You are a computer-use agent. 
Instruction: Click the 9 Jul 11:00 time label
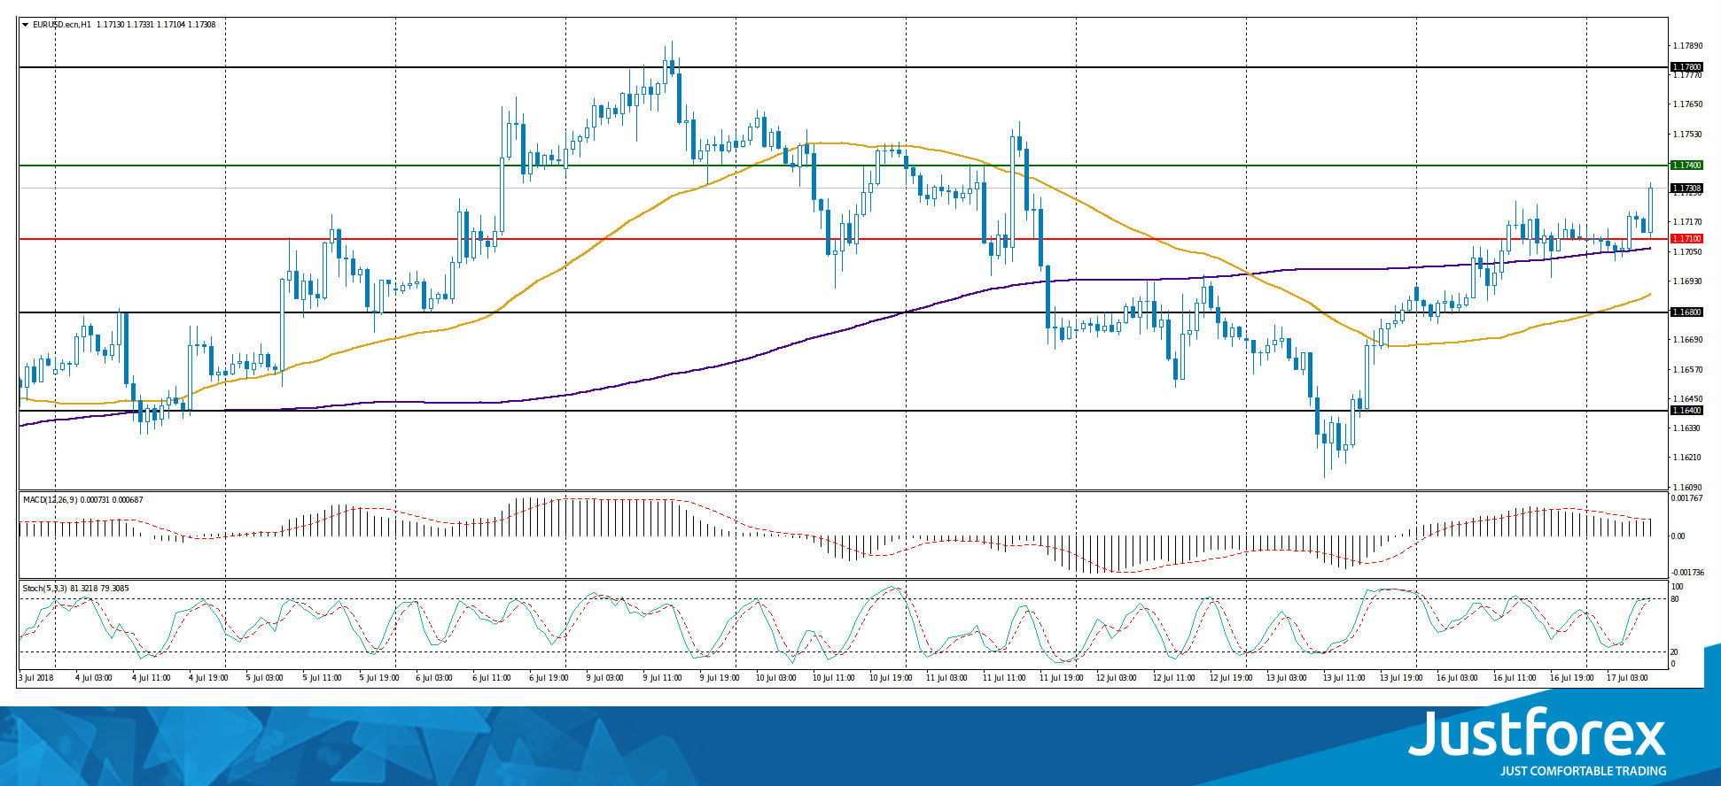coord(661,678)
